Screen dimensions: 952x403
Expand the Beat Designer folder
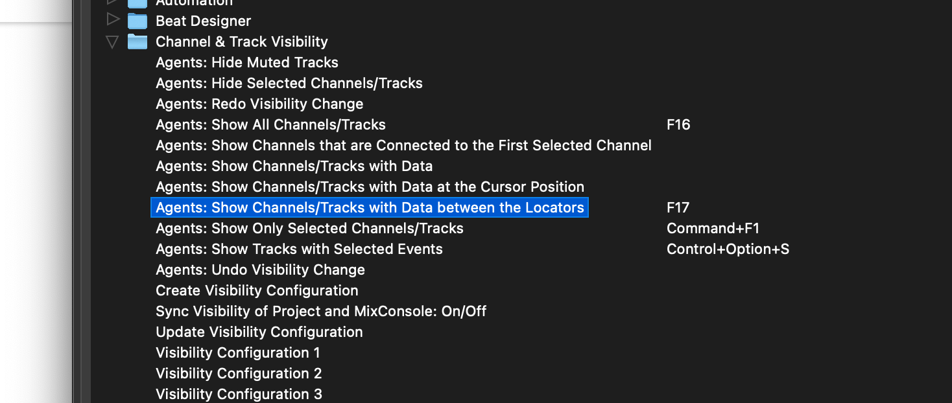pos(113,20)
